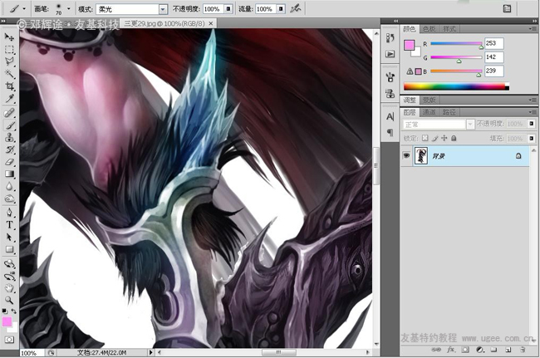The width and height of the screenshot is (540, 358).
Task: Select the Healing Brush tool
Action: (9, 113)
